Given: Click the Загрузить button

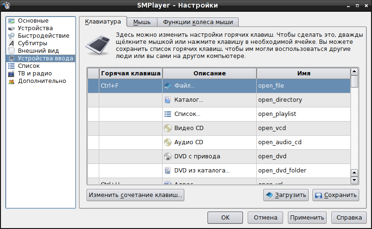Looking at the screenshot, I should (286, 195).
